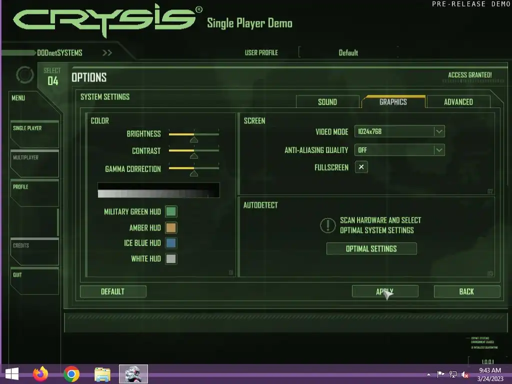Click the Default button
The width and height of the screenshot is (512, 384).
[113, 291]
